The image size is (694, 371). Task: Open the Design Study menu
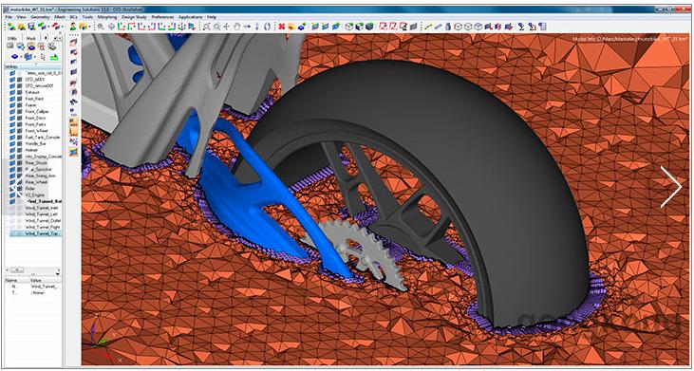pyautogui.click(x=134, y=17)
